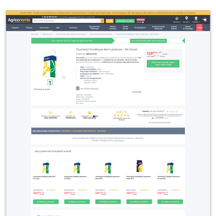Click the main product bag image
This screenshot has height=216, width=216.
[x=50, y=64]
